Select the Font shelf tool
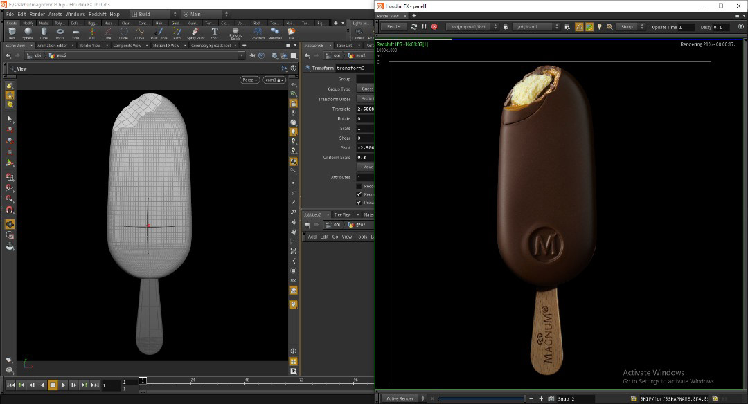This screenshot has width=748, height=404. [x=214, y=33]
